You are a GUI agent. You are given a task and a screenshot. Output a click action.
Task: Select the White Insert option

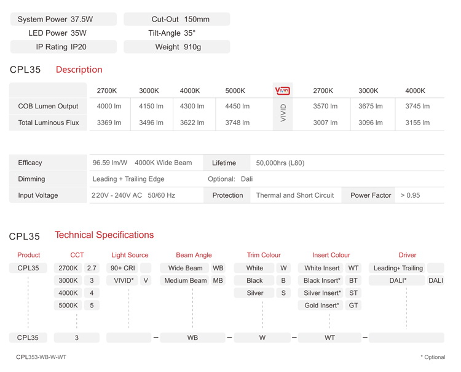pyautogui.click(x=321, y=268)
